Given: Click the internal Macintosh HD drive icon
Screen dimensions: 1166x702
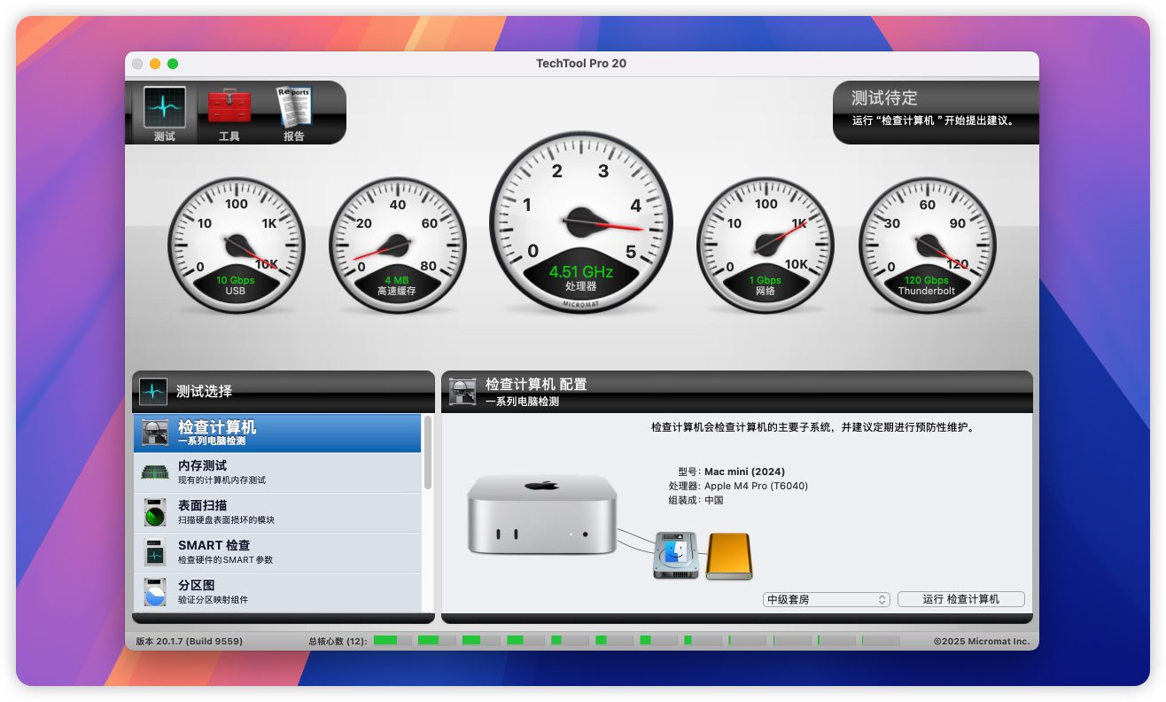Looking at the screenshot, I should [676, 556].
